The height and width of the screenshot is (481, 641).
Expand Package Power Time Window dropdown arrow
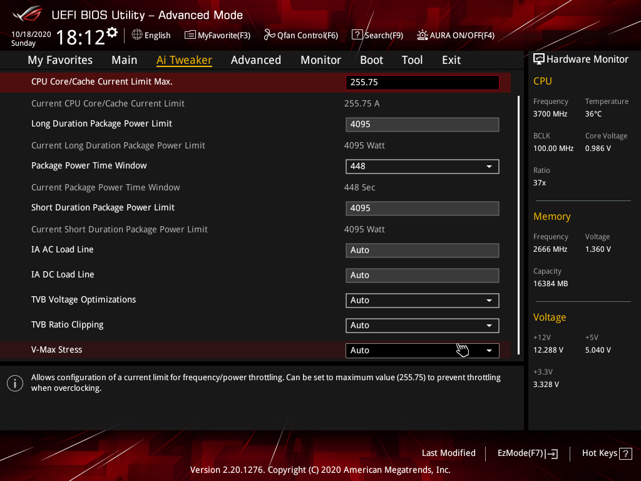pos(489,167)
